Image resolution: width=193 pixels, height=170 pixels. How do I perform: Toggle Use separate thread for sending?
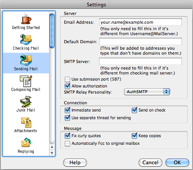tap(67, 118)
